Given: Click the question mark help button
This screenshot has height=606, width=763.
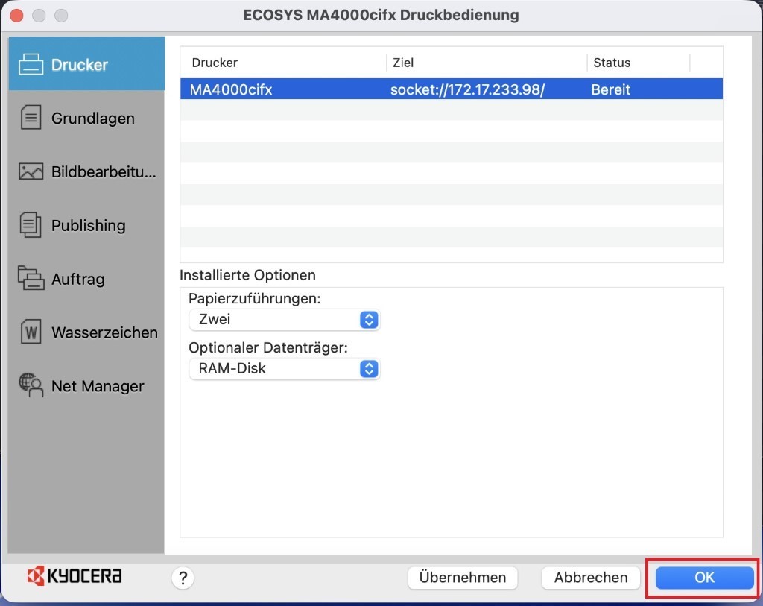Looking at the screenshot, I should click(183, 578).
